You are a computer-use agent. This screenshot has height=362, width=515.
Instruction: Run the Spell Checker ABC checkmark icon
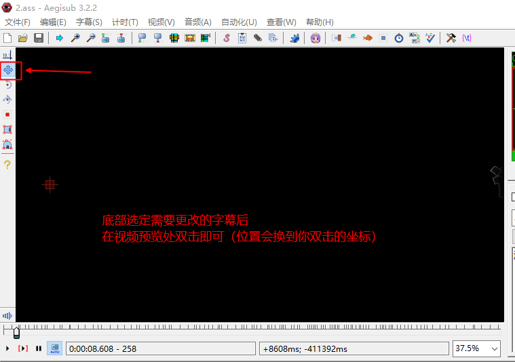pos(430,38)
